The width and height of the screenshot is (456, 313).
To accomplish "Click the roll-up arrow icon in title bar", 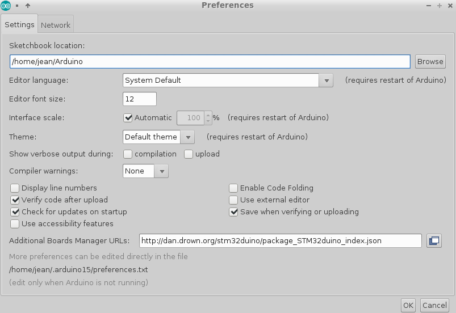I will (28, 6).
